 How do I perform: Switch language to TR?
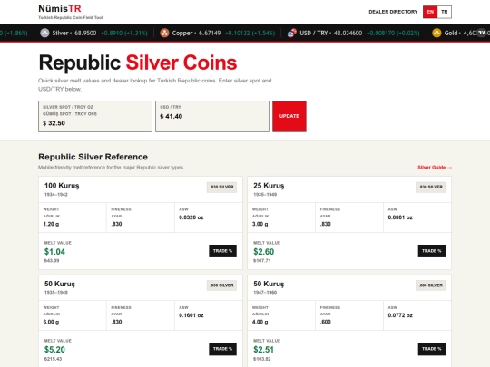click(444, 12)
